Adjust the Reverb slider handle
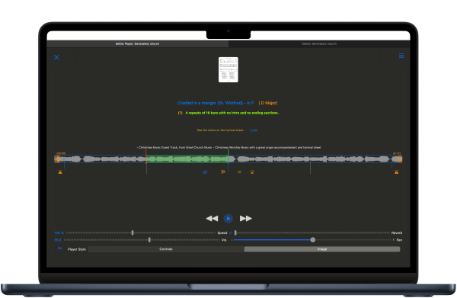Screen dimensions: 457x298 tap(235, 232)
